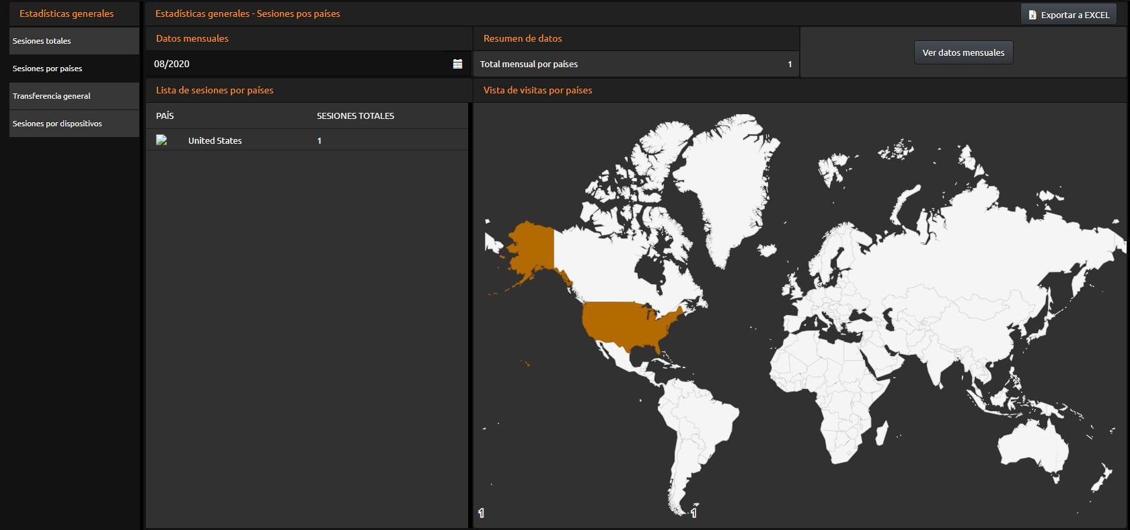Screen dimensions: 1130x530
Task: Click the United States flag image
Action: (x=161, y=140)
